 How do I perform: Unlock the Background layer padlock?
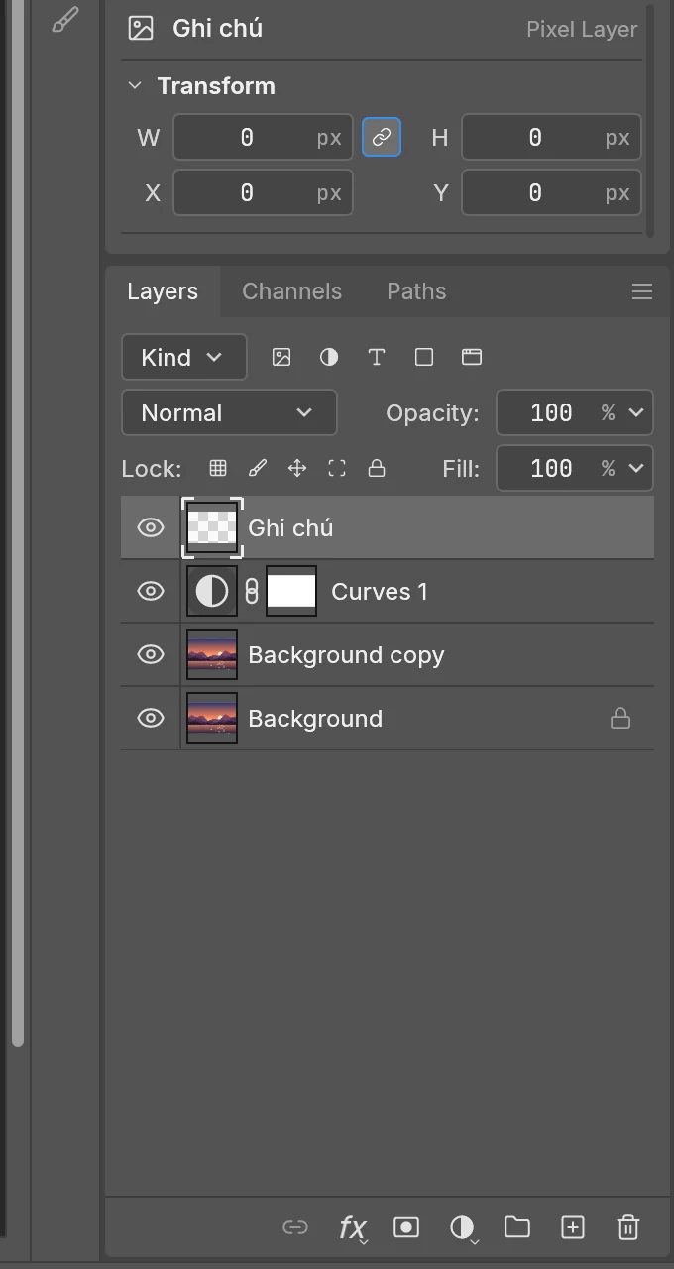tap(620, 718)
